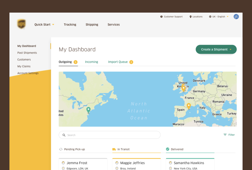Click the Filter lines icon
This screenshot has height=170, width=252.
pos(225,135)
